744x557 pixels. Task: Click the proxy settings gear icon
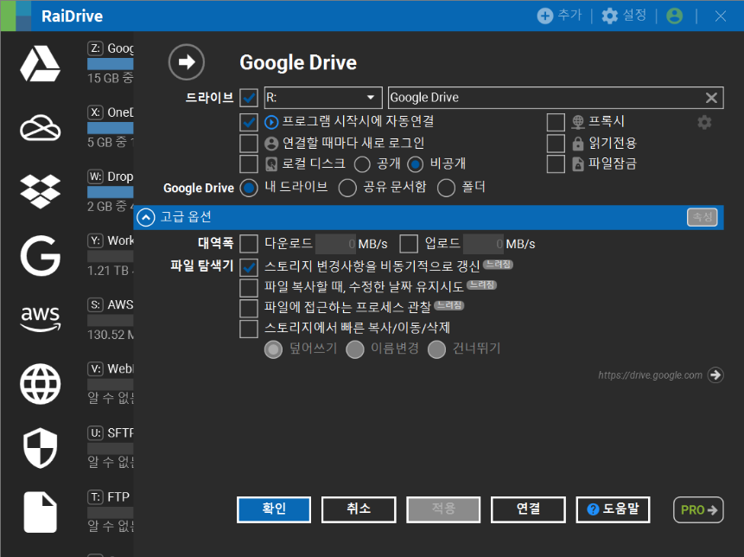coord(704,122)
